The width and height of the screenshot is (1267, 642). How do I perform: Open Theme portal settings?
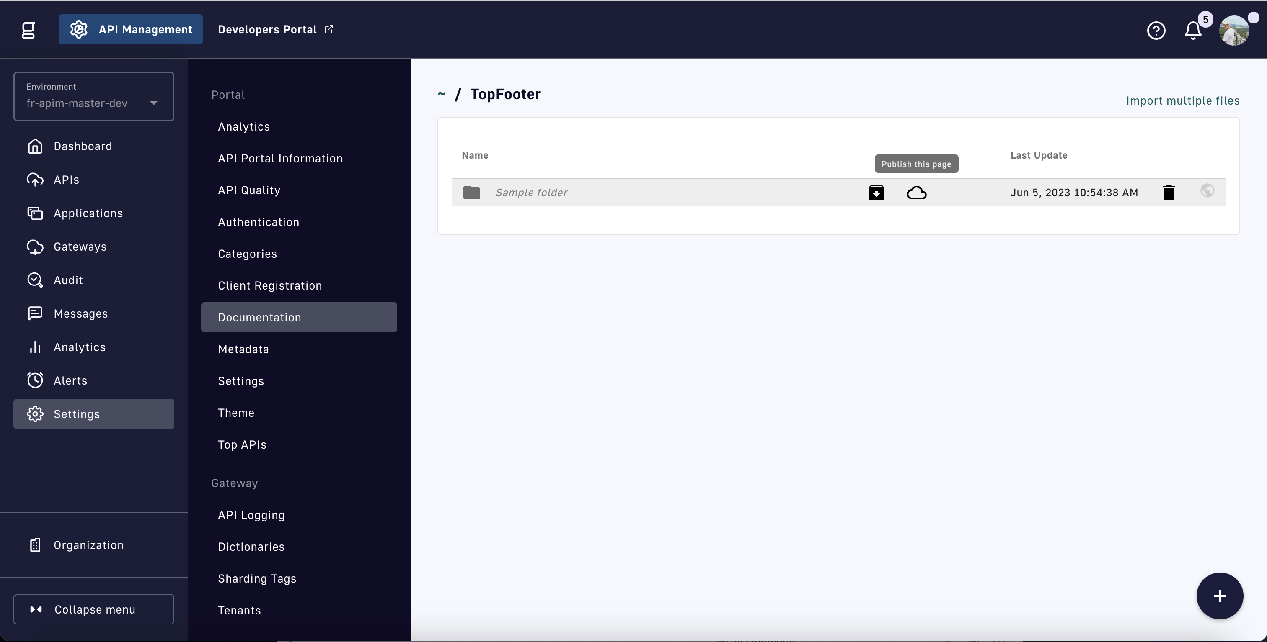pyautogui.click(x=236, y=413)
